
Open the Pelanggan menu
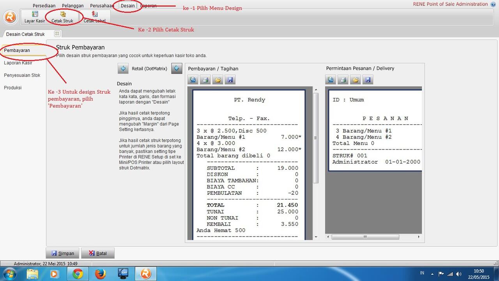73,6
